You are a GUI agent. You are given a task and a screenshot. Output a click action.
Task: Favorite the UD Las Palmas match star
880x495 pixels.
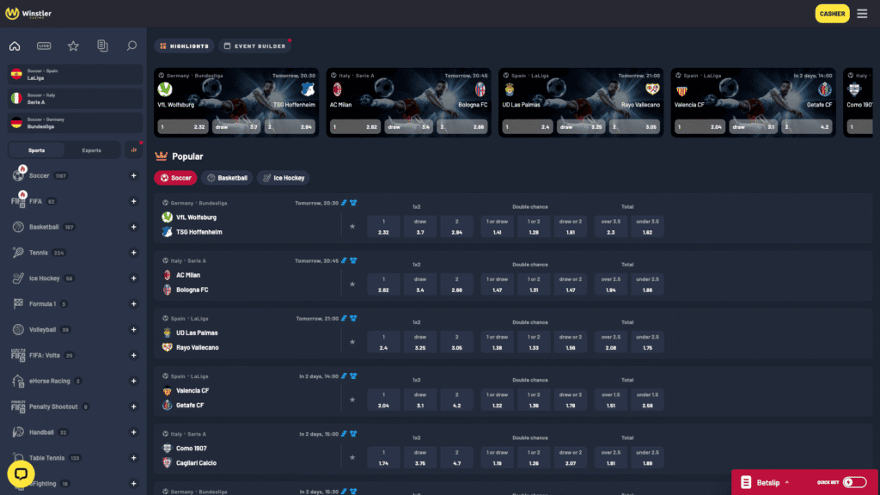click(352, 342)
